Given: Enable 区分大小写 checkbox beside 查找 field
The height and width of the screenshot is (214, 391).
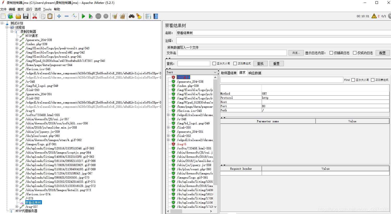Looking at the screenshot, I should (214, 64).
